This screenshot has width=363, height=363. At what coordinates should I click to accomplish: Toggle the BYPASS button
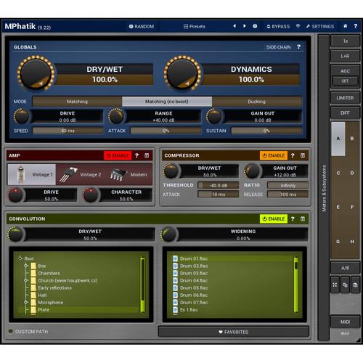278,26
